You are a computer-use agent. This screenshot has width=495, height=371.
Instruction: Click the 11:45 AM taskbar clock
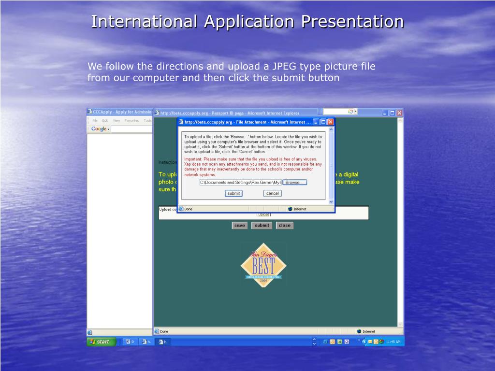point(393,342)
